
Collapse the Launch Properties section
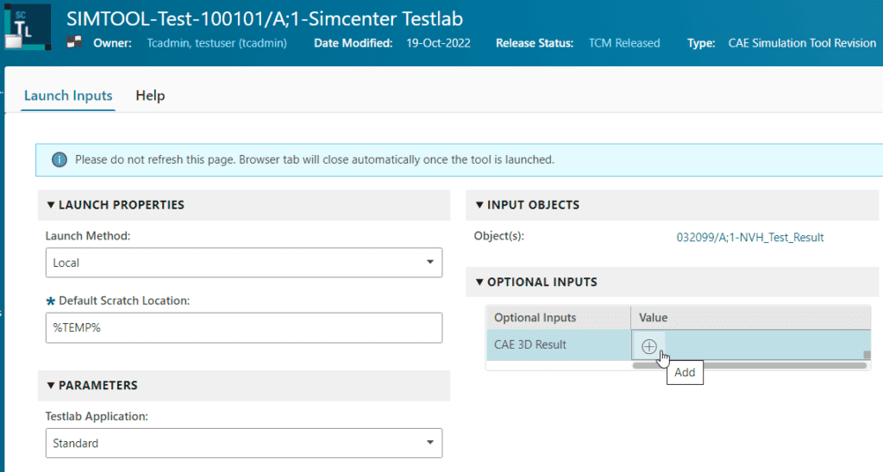51,205
